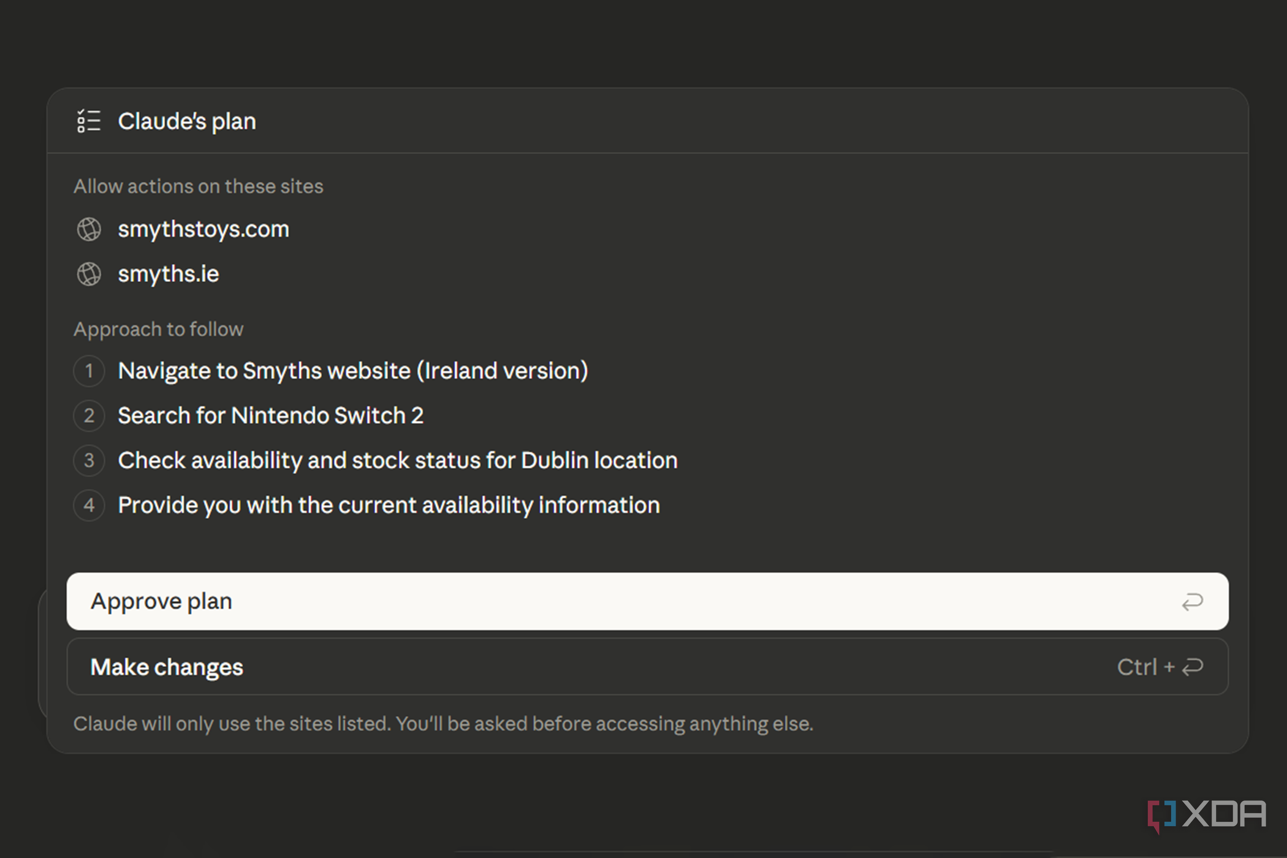Click the 'Search for Nintendo Switch 2' step
This screenshot has width=1287, height=858.
pos(270,416)
